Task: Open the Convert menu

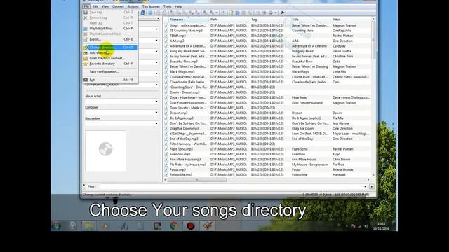Action: pyautogui.click(x=118, y=6)
